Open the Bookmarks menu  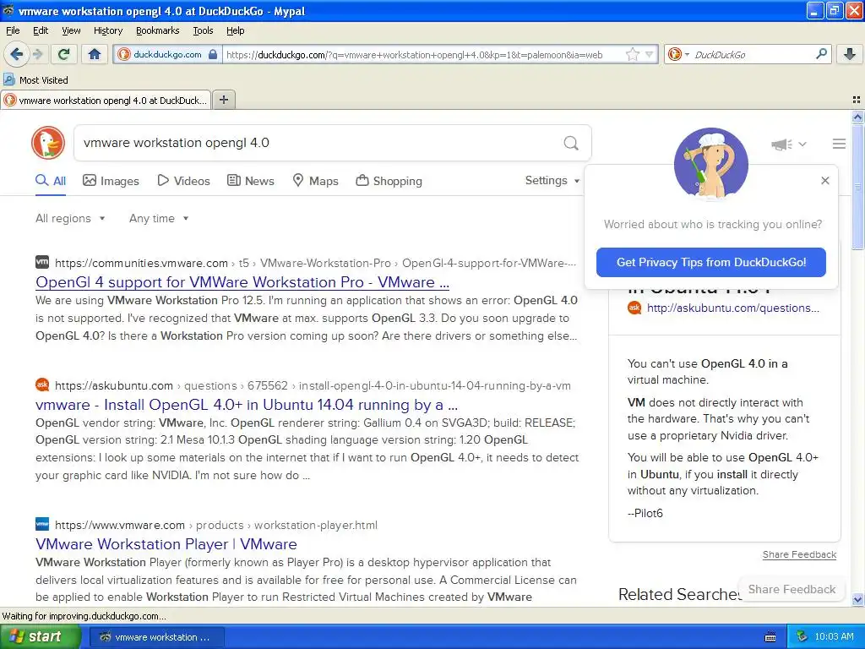pos(158,30)
